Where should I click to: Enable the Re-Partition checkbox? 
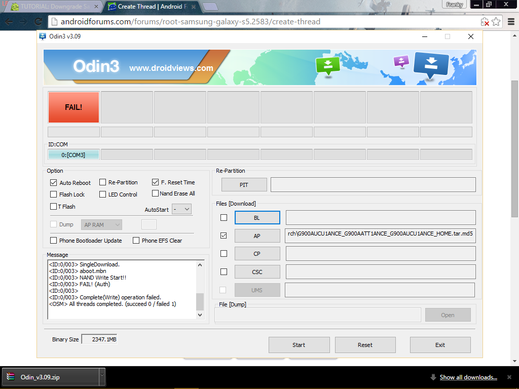pos(102,182)
